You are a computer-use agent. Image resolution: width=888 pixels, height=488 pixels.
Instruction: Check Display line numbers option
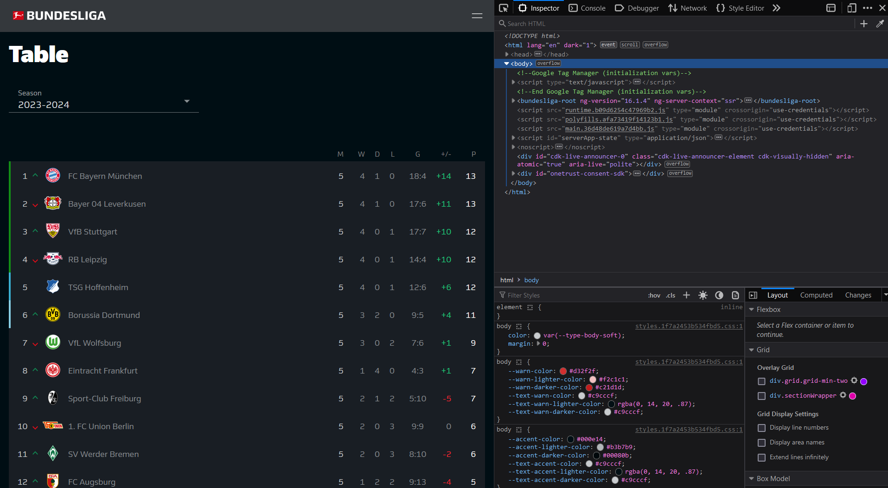tap(761, 428)
